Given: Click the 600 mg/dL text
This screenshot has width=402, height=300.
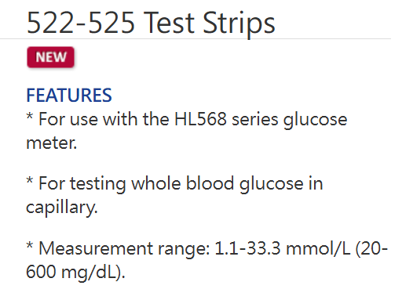Looking at the screenshot, I should pyautogui.click(x=75, y=272).
